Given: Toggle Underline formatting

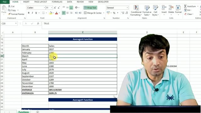Looking at the screenshot, I should [x=36, y=13].
